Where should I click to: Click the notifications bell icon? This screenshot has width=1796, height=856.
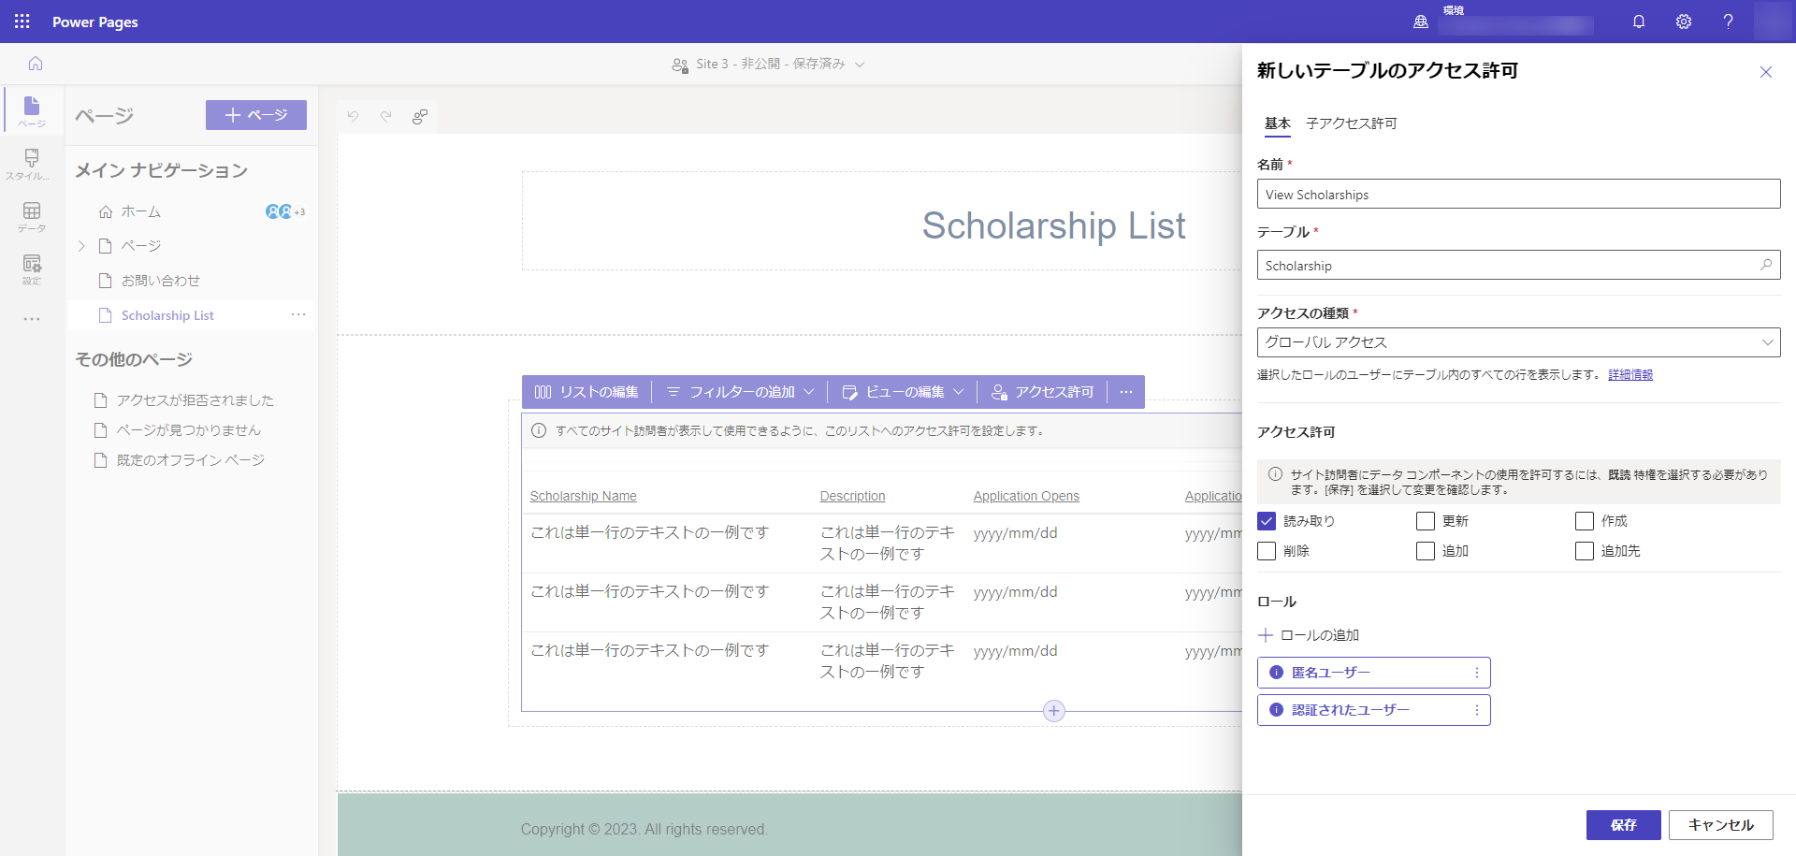click(1639, 22)
